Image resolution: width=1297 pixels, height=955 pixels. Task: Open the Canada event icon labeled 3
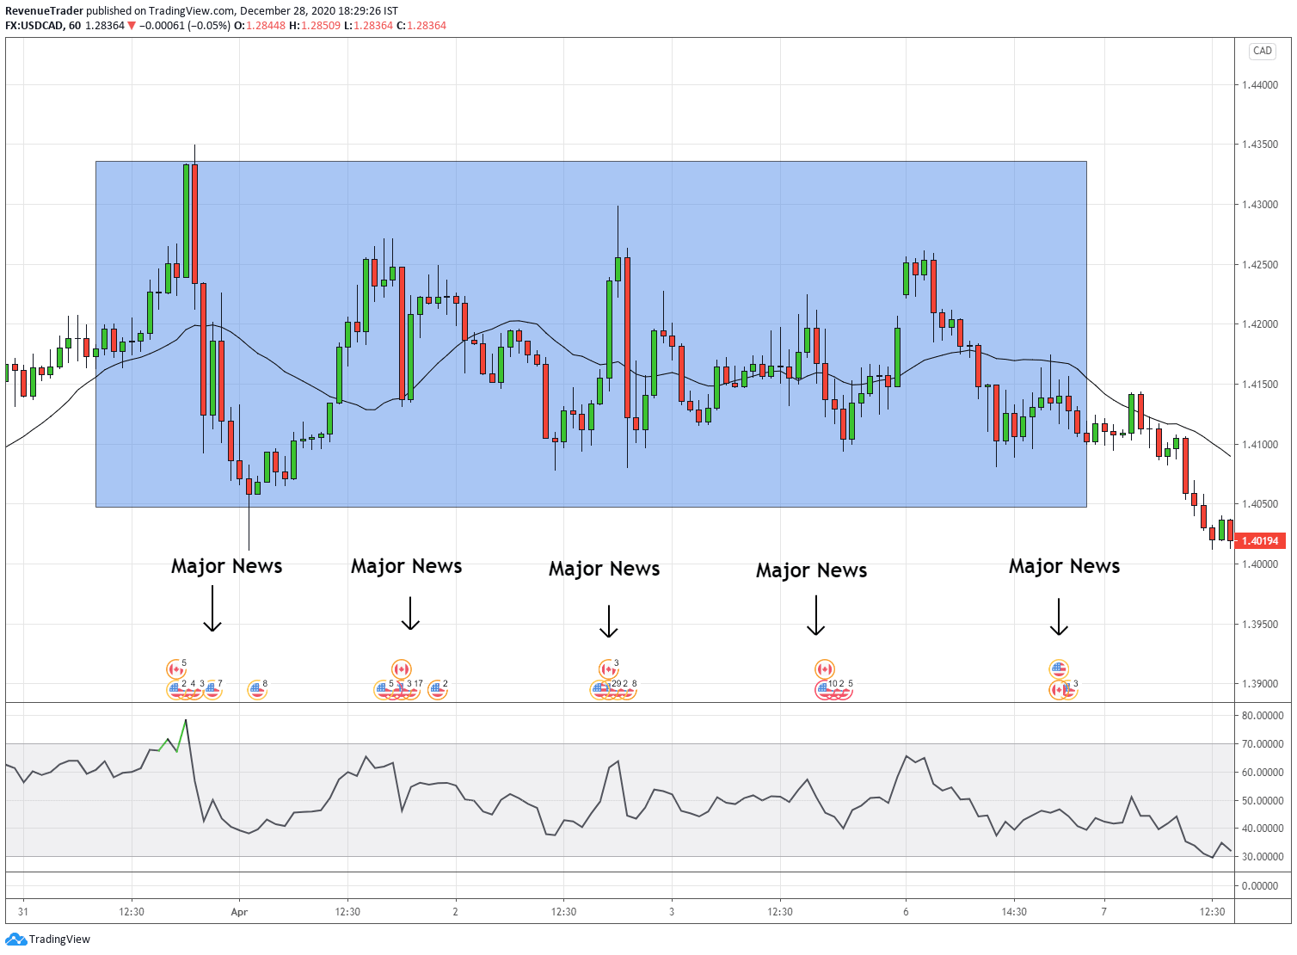609,669
